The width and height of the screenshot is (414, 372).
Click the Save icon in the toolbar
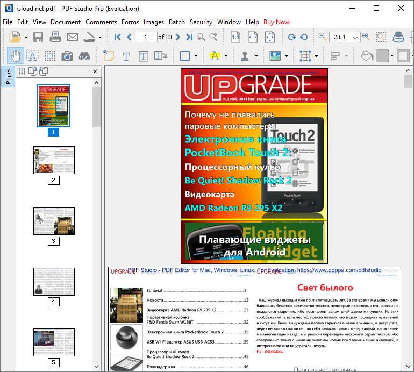pyautogui.click(x=38, y=37)
